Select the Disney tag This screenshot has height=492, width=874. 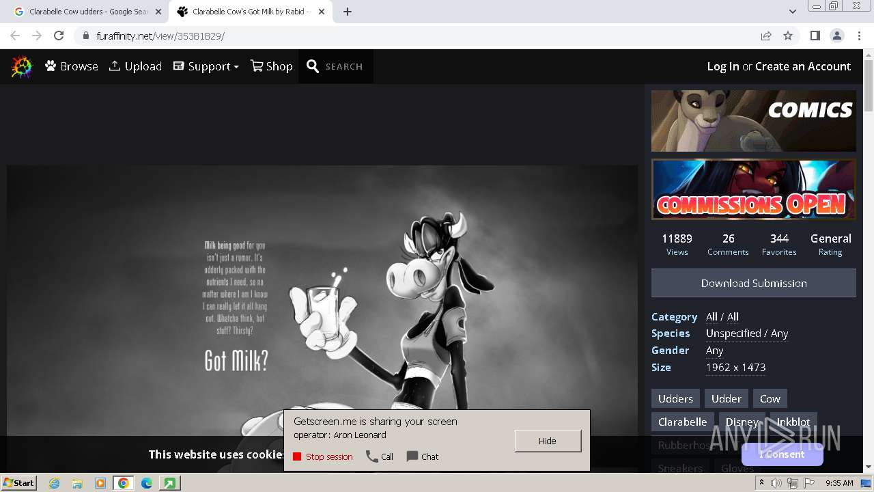(742, 422)
